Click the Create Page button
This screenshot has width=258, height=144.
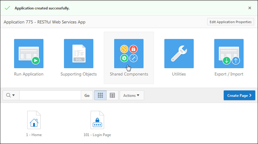point(239,95)
